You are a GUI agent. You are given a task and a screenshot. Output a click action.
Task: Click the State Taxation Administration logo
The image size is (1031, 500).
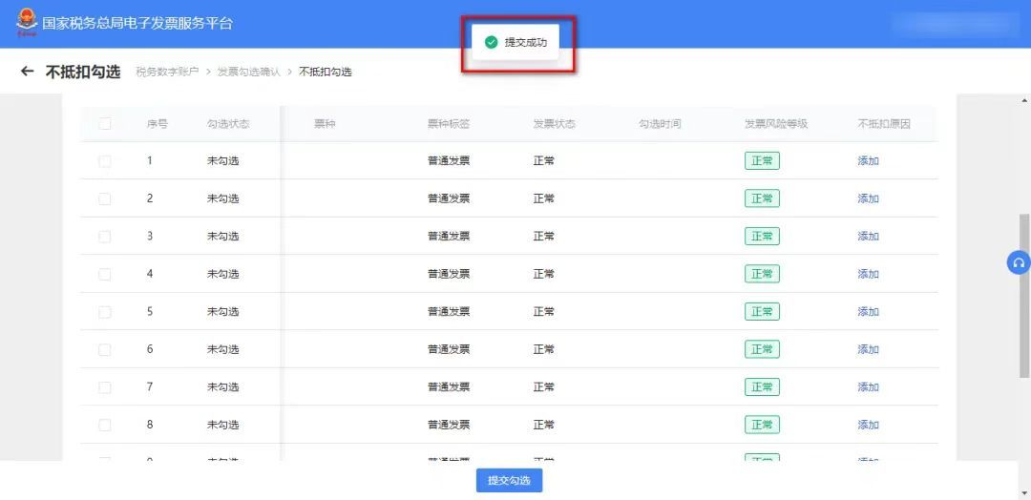pyautogui.click(x=27, y=22)
